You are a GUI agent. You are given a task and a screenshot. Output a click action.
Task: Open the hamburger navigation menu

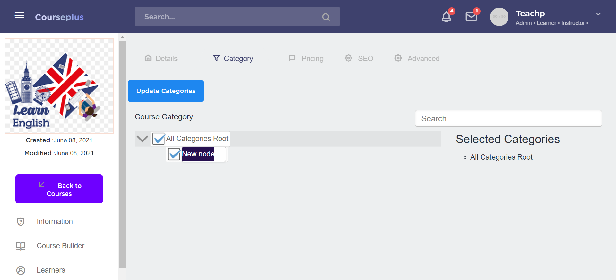20,16
